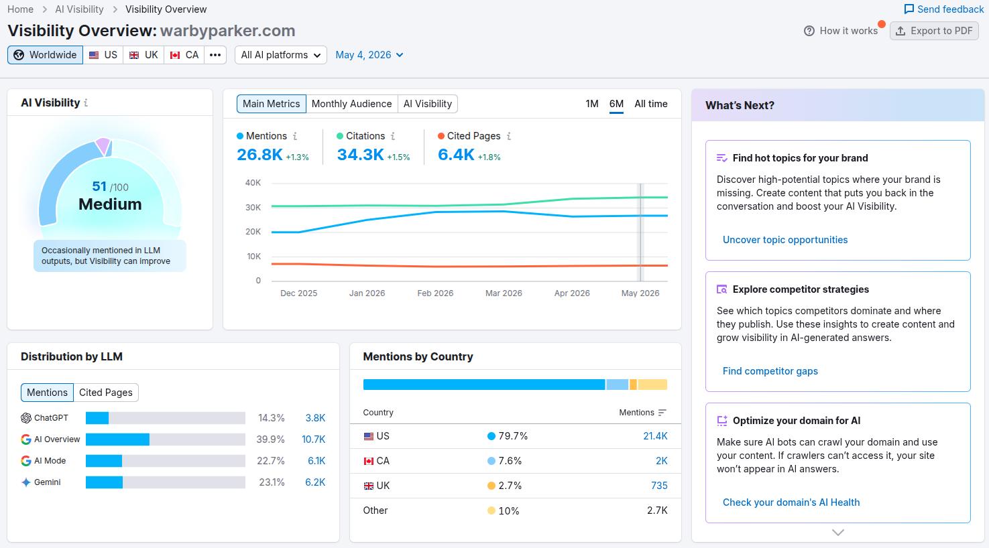Click the Gemini sparkle icon
The height and width of the screenshot is (548, 989).
coord(26,482)
